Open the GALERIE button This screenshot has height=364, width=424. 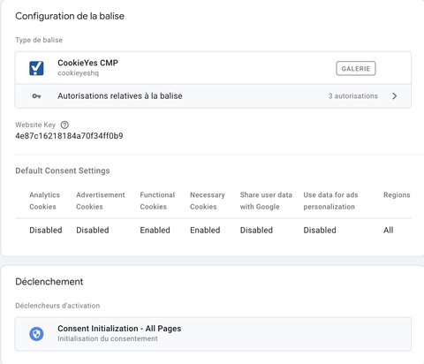coord(356,68)
